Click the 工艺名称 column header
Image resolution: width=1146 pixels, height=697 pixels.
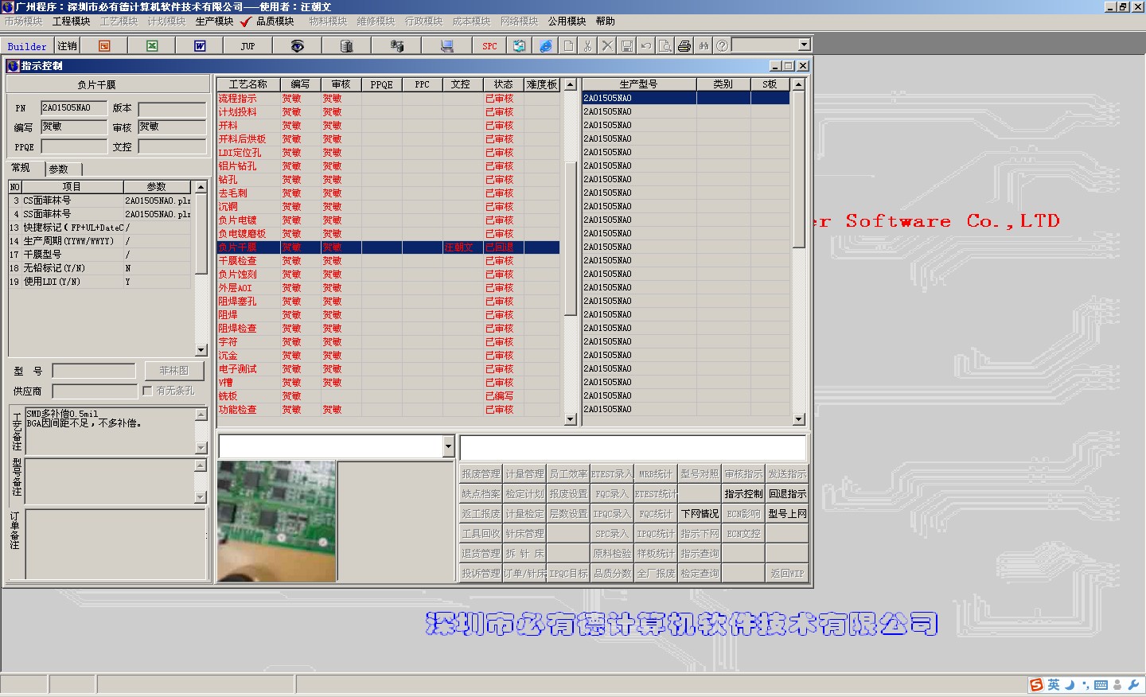(248, 84)
